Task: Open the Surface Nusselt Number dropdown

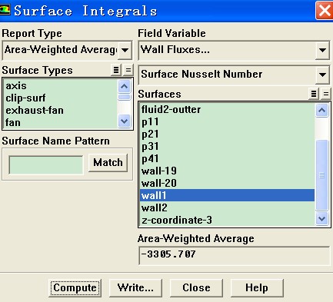Action: (322, 75)
